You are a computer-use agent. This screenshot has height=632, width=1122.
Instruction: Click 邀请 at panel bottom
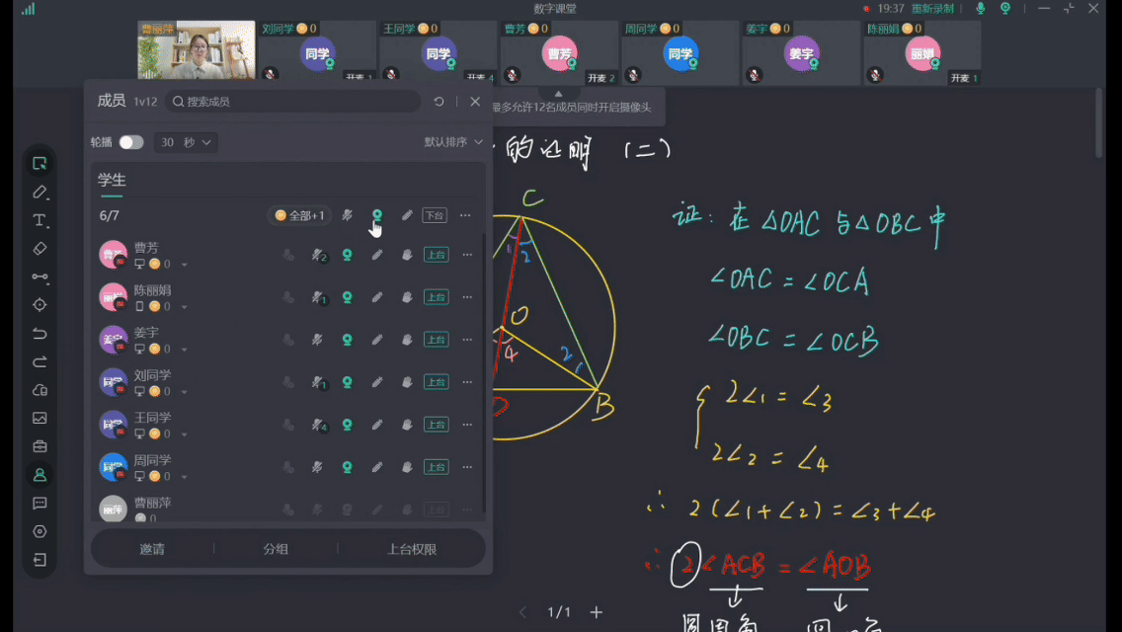point(152,549)
